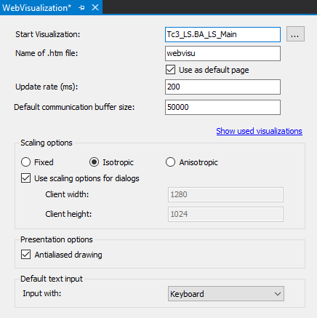The height and width of the screenshot is (318, 317).
Task: Toggle the Antialiased drawing checkbox
Action: 25,255
